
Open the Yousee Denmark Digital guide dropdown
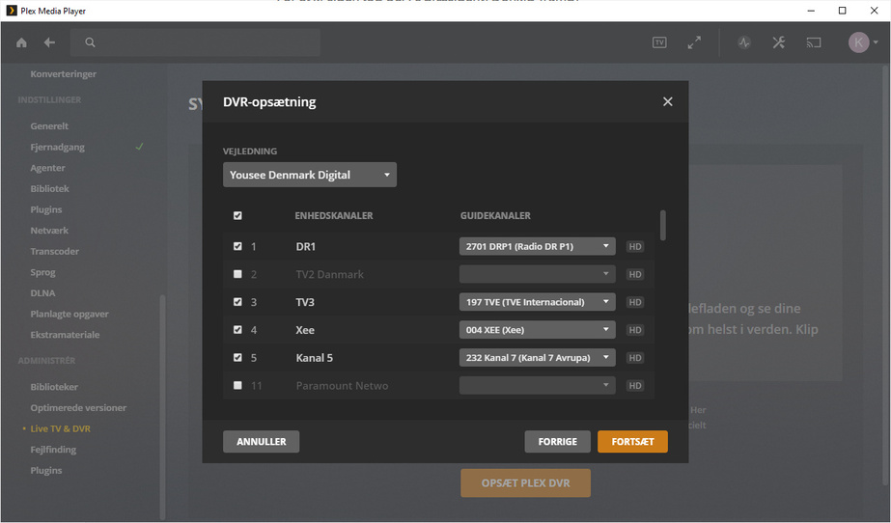point(310,175)
